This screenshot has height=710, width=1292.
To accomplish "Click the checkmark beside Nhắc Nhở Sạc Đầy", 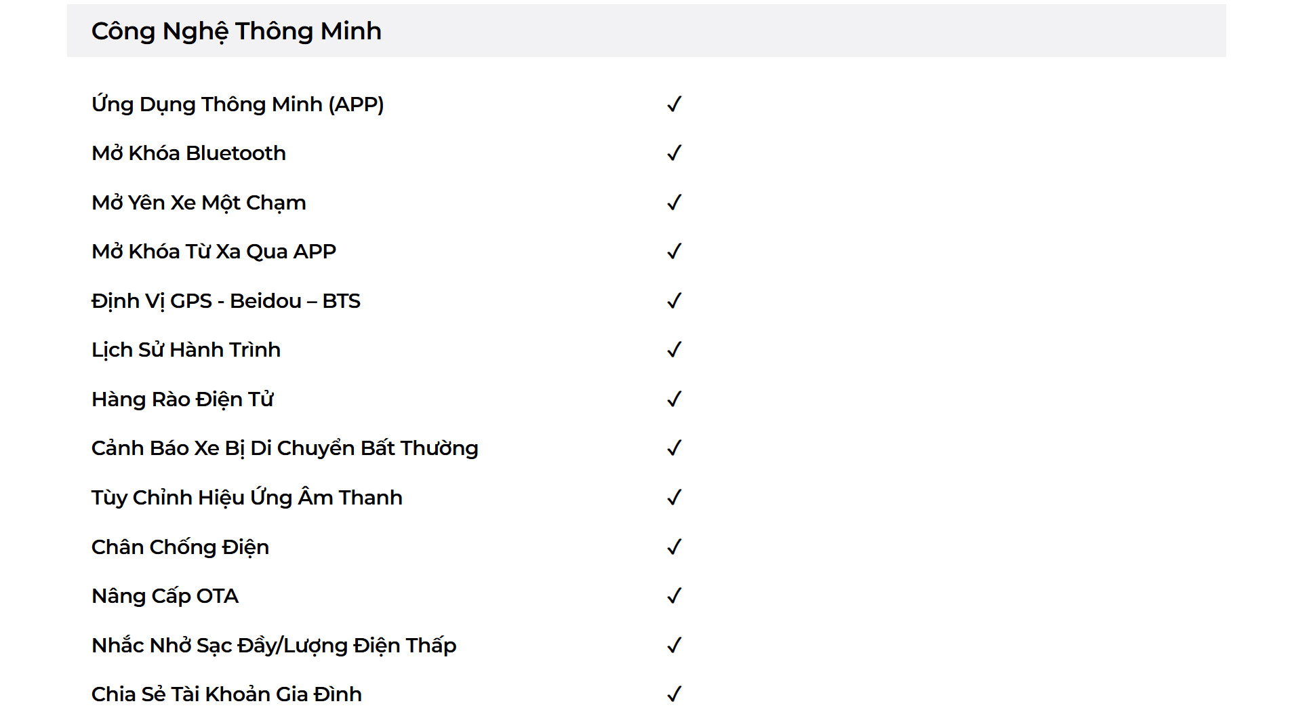I will click(674, 645).
